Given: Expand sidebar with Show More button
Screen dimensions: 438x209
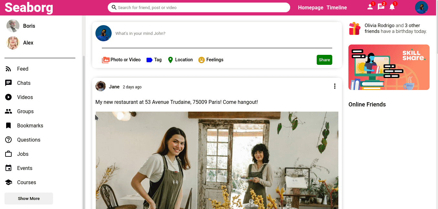Looking at the screenshot, I should coord(29,198).
